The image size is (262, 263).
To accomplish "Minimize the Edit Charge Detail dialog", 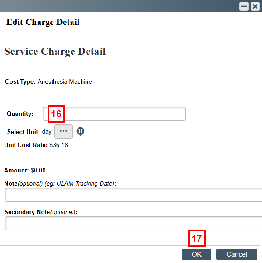I will (x=244, y=6).
